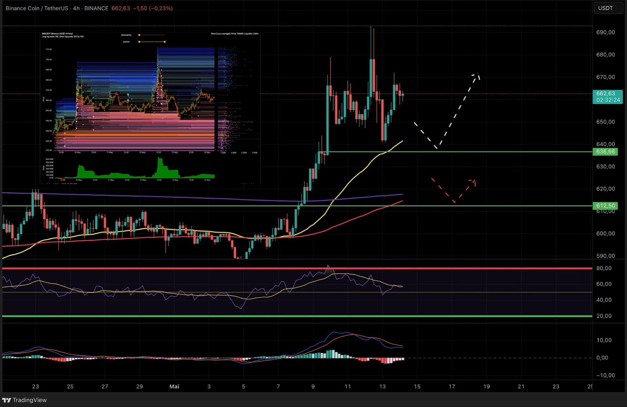The height and width of the screenshot is (407, 627).
Task: Adjust the Δoi/vol slider in heatmap
Action: pyautogui.click(x=152, y=42)
